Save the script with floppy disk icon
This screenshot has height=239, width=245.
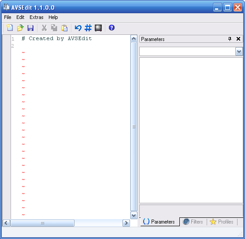coord(30,28)
